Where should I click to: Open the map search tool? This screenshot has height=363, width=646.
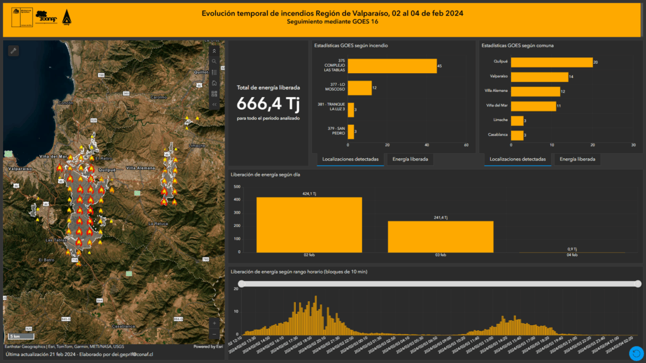214,62
